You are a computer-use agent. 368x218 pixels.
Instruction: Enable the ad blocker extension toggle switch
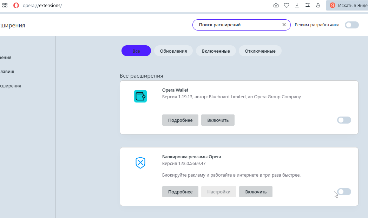(x=344, y=192)
